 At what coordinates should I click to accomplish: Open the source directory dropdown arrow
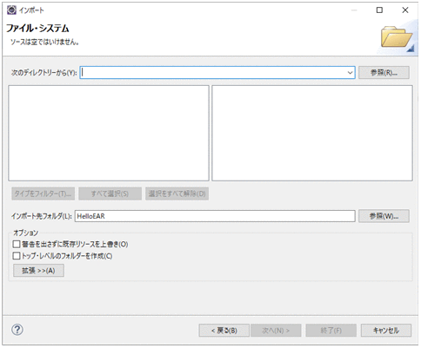350,72
